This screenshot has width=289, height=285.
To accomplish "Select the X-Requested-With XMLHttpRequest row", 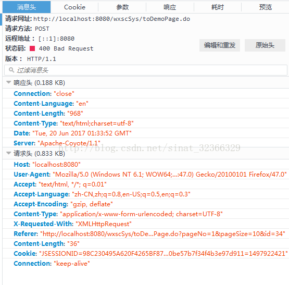I will [146, 224].
